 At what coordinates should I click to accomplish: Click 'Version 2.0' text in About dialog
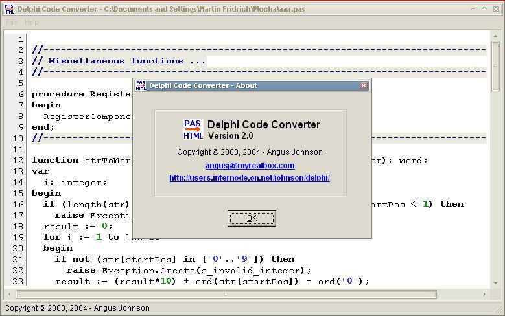click(x=231, y=136)
